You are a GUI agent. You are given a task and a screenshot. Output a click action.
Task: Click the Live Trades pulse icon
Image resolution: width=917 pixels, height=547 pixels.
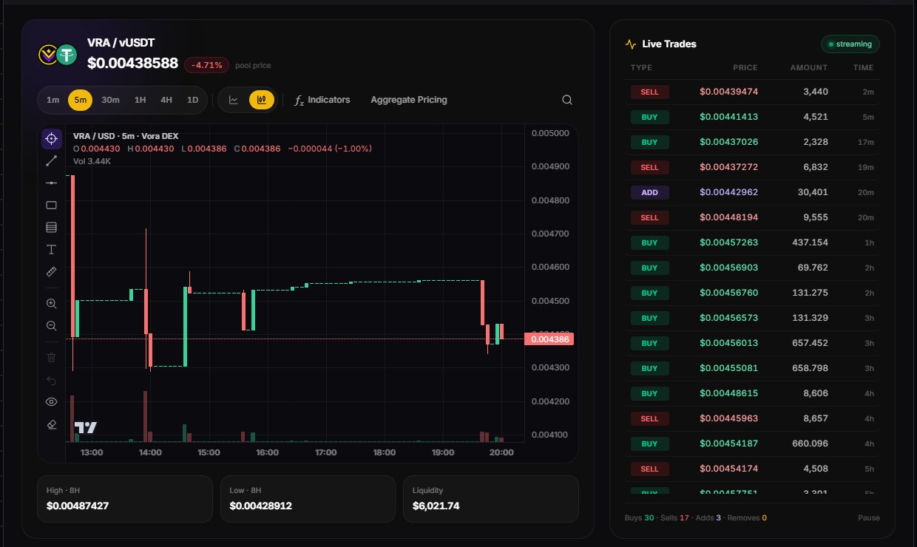point(631,44)
